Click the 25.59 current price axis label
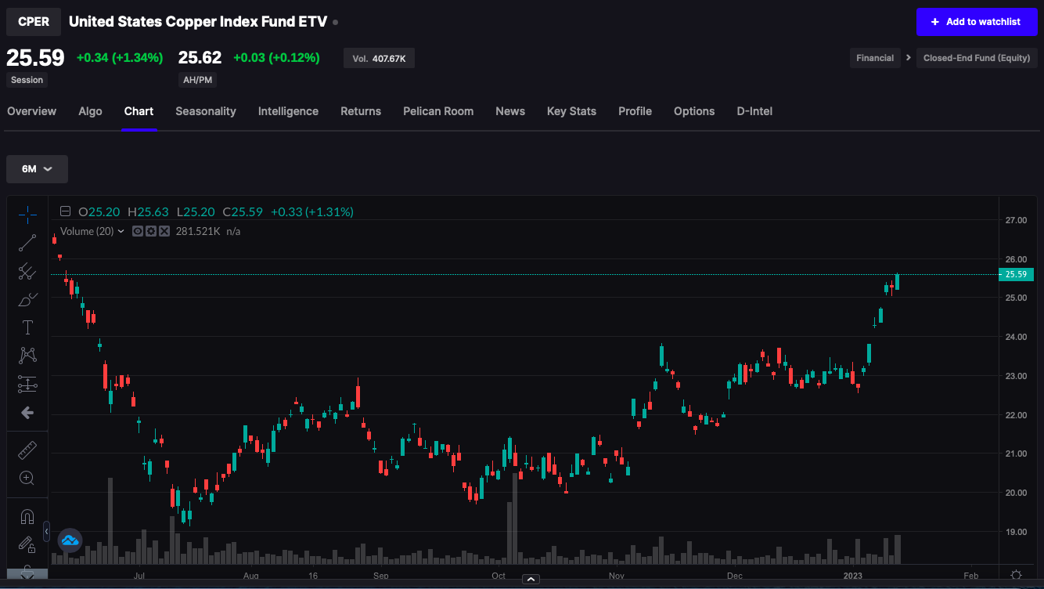This screenshot has width=1044, height=589. pyautogui.click(x=1016, y=274)
